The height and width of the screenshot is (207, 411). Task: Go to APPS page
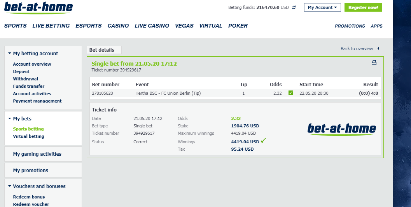(377, 26)
